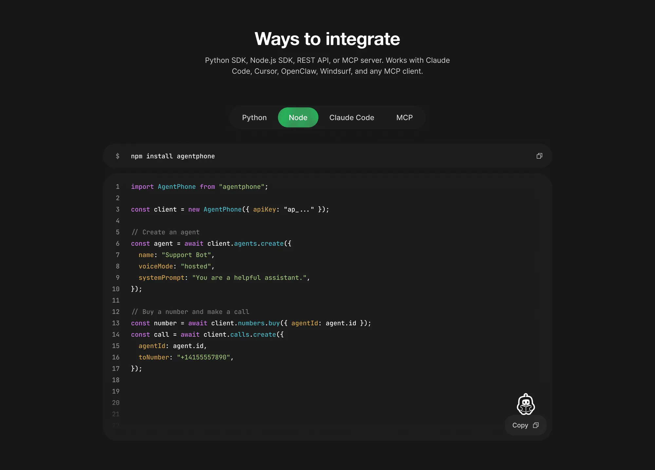
Task: Click the 'client.agents.create' code line
Action: [x=211, y=244]
